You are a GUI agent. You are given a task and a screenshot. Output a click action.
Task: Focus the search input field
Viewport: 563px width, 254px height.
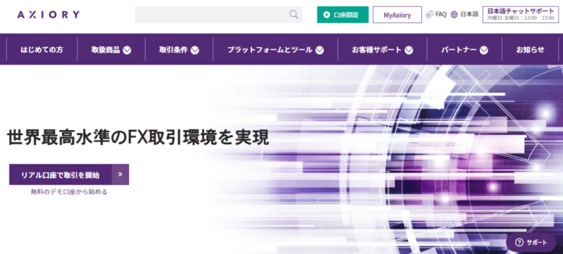pos(219,15)
